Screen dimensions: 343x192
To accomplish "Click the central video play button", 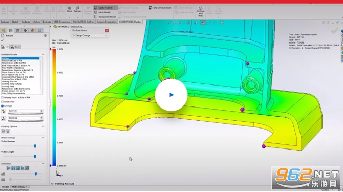I will click(x=171, y=95).
